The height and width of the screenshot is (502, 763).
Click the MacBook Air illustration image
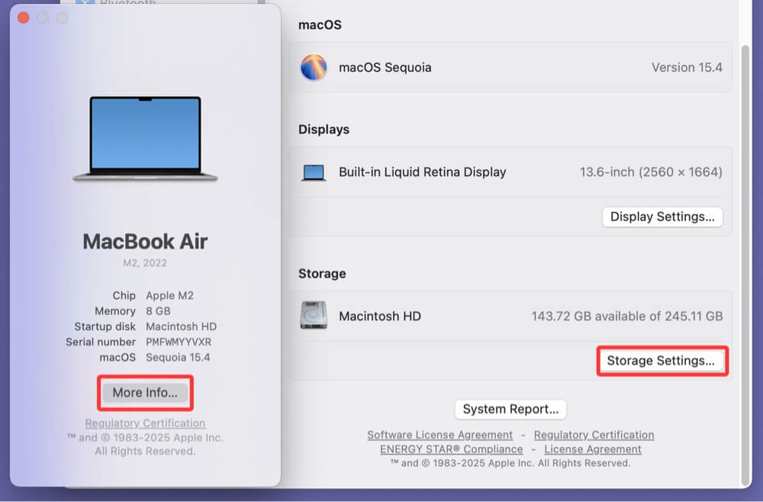[145, 139]
